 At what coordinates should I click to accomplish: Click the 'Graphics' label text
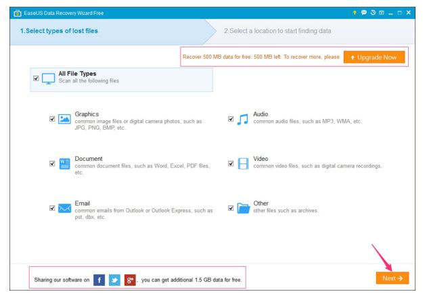click(87, 114)
